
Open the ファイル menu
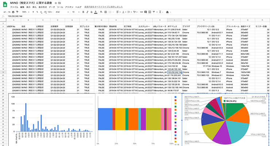(x=13, y=7)
